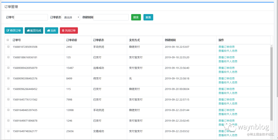Check the box for order 15691645776131562
This screenshot has width=278, height=140.
click(x=8, y=99)
